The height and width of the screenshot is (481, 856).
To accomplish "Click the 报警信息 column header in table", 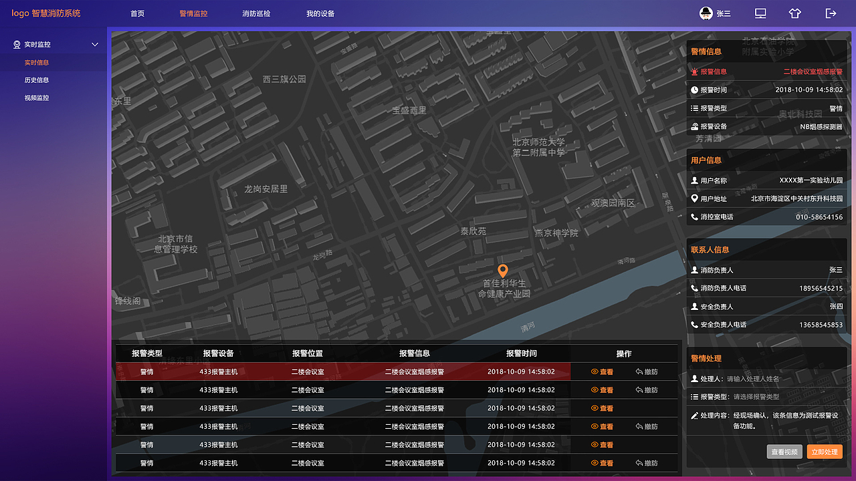I will [415, 353].
